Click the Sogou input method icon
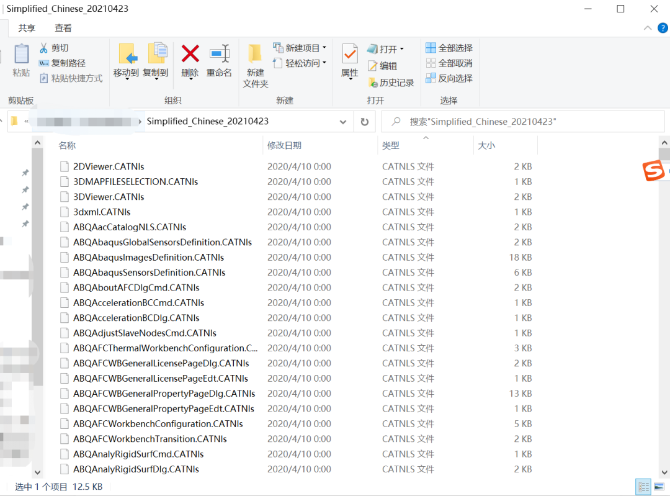Image resolution: width=670 pixels, height=496 pixels. [x=653, y=171]
